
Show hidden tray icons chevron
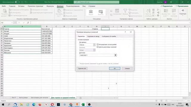pyautogui.click(x=156, y=104)
